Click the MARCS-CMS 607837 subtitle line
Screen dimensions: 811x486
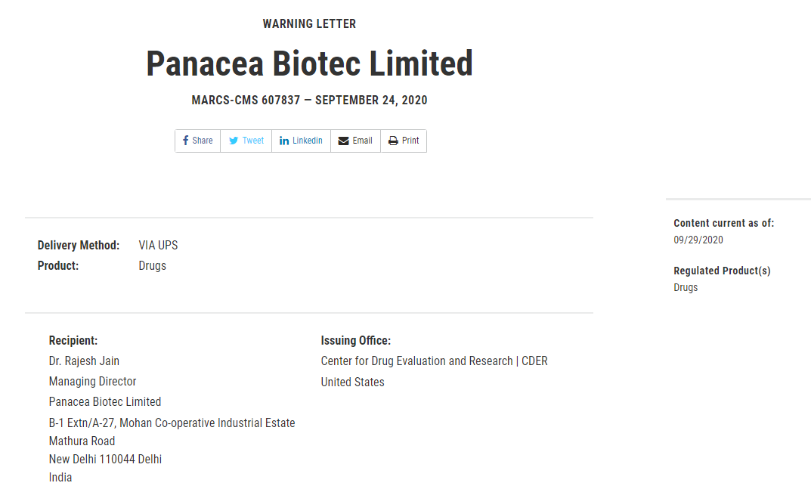309,101
